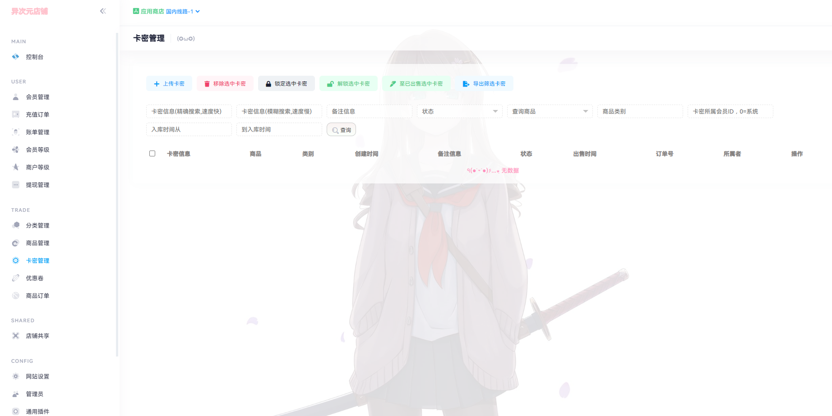Click the 网站设置 gear icon
Screen dimensions: 832x416
click(x=16, y=376)
